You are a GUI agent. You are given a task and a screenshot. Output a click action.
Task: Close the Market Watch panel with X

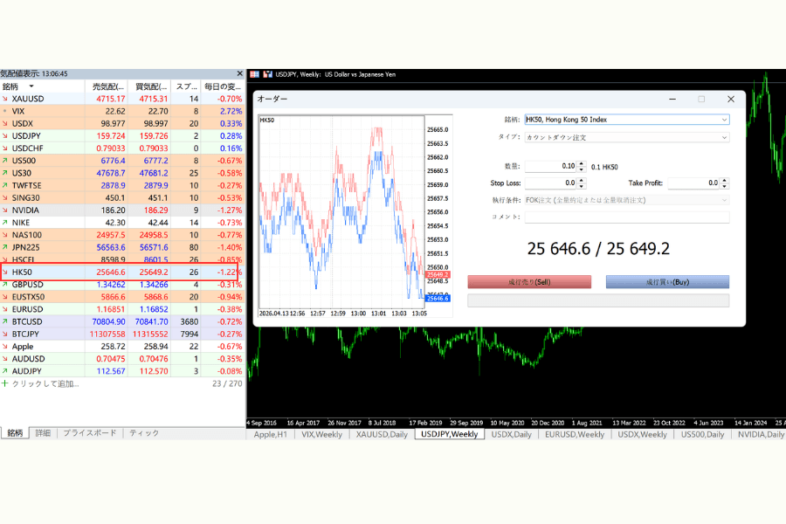240,74
